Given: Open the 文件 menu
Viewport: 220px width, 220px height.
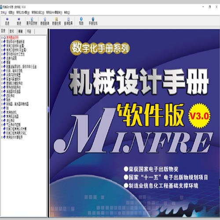Looking at the screenshot, I should pyautogui.click(x=4, y=13).
